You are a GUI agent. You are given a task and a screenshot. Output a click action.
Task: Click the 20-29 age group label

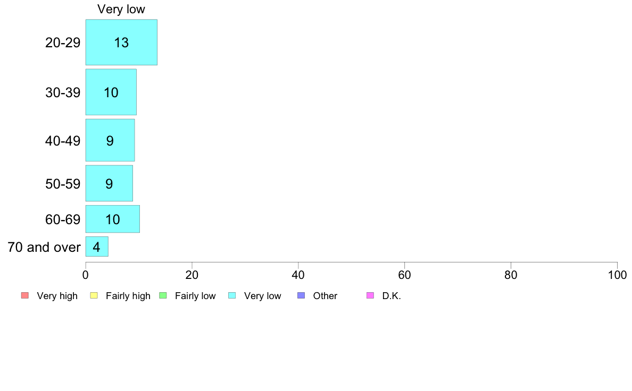click(62, 42)
